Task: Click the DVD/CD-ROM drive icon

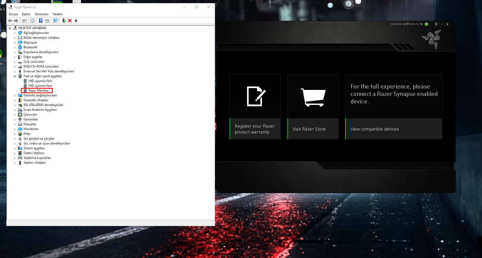Action: (x=20, y=67)
